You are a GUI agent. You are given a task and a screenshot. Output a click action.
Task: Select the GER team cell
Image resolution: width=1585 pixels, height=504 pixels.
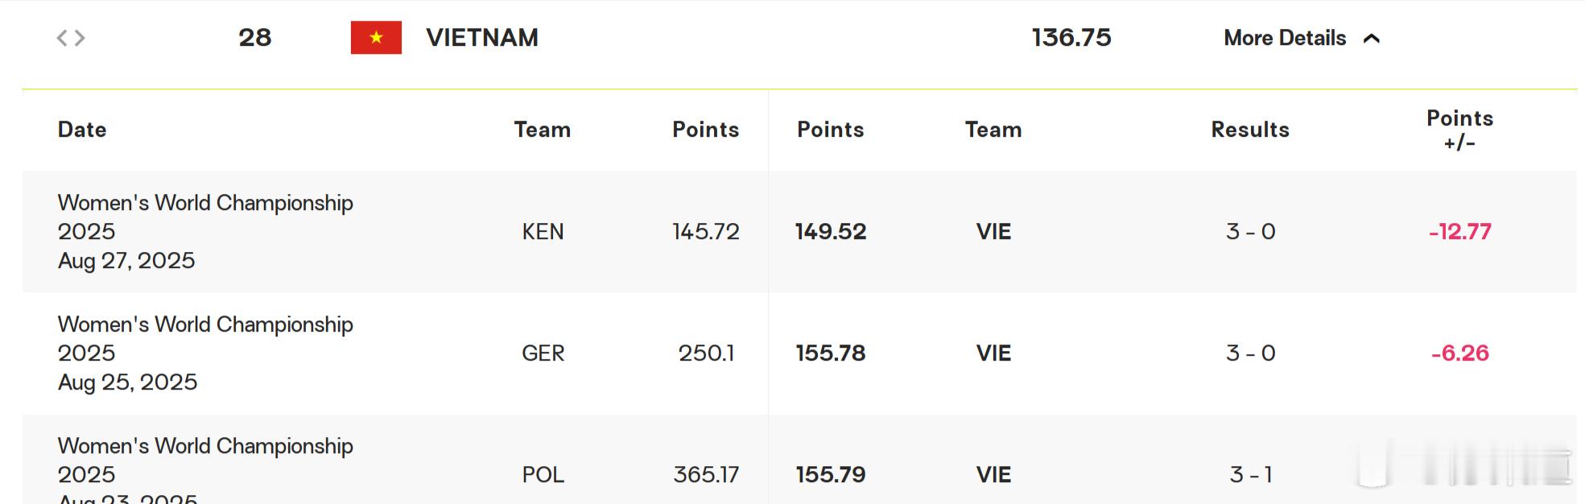[543, 353]
